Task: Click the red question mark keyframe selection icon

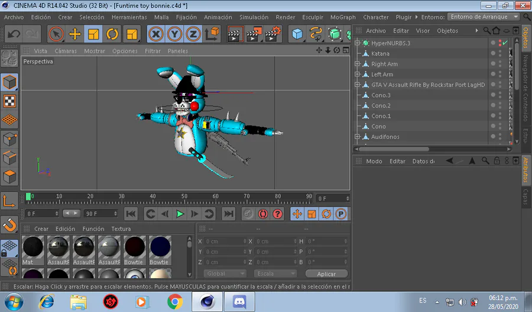Action: (x=278, y=214)
